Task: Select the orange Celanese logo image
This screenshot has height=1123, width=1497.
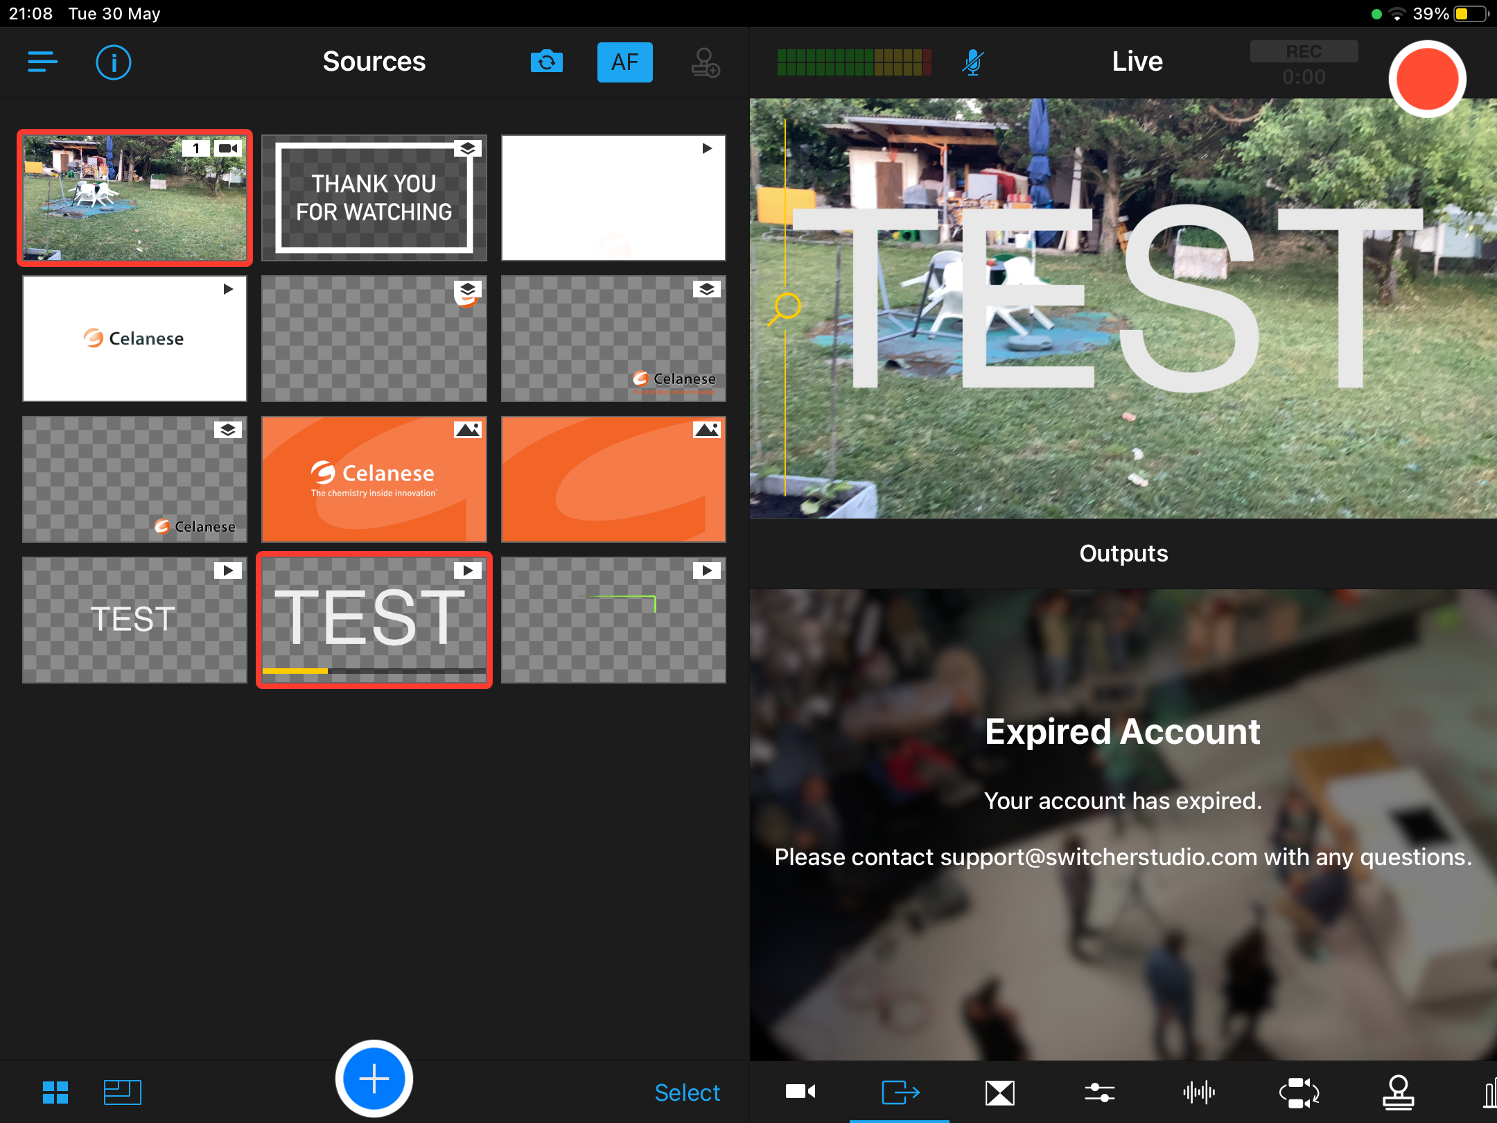Action: click(x=374, y=479)
